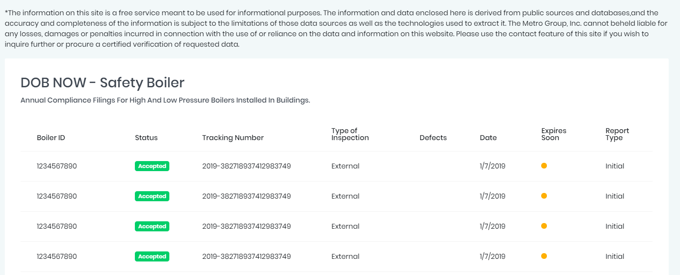
Task: Select the Tracking Number column header
Action: [x=233, y=137]
